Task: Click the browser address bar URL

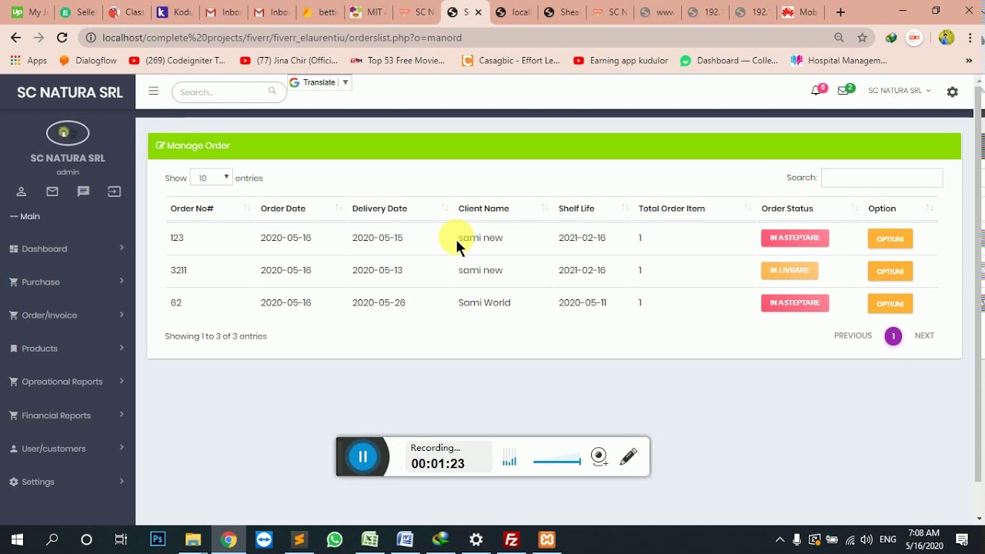Action: click(x=282, y=38)
